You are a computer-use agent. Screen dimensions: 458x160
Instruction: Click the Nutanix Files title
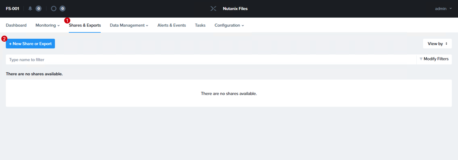(x=235, y=8)
